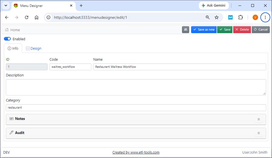Screen dimensions: 272x158
Task: Click the Description text area
Action: click(136, 87)
